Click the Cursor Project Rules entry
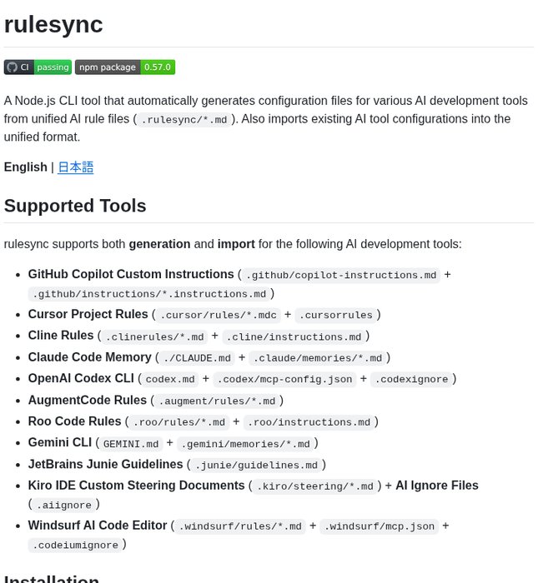 click(88, 314)
